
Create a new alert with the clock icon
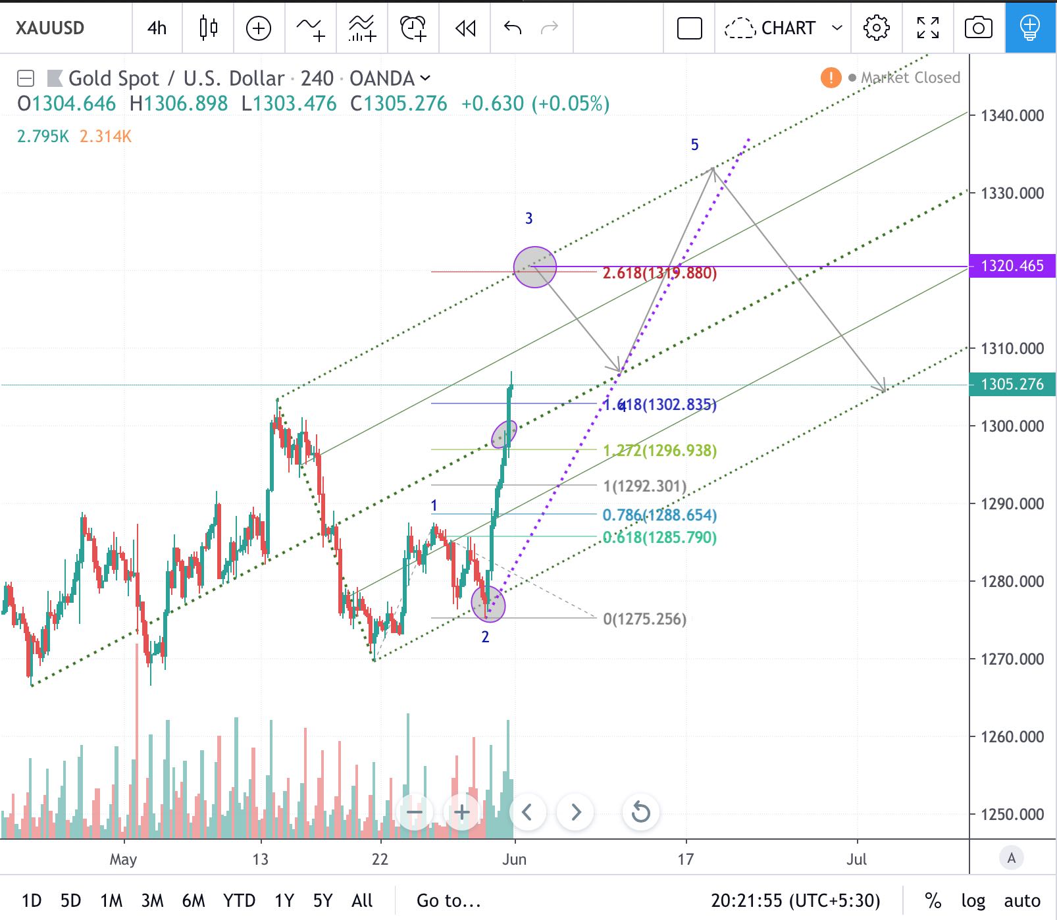click(413, 28)
